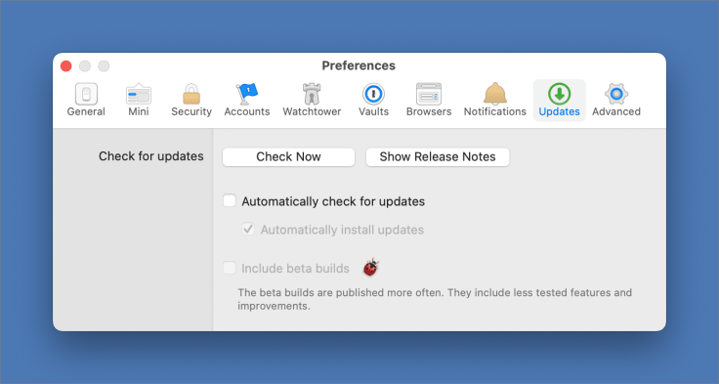Click the beta builds description text

click(x=435, y=299)
